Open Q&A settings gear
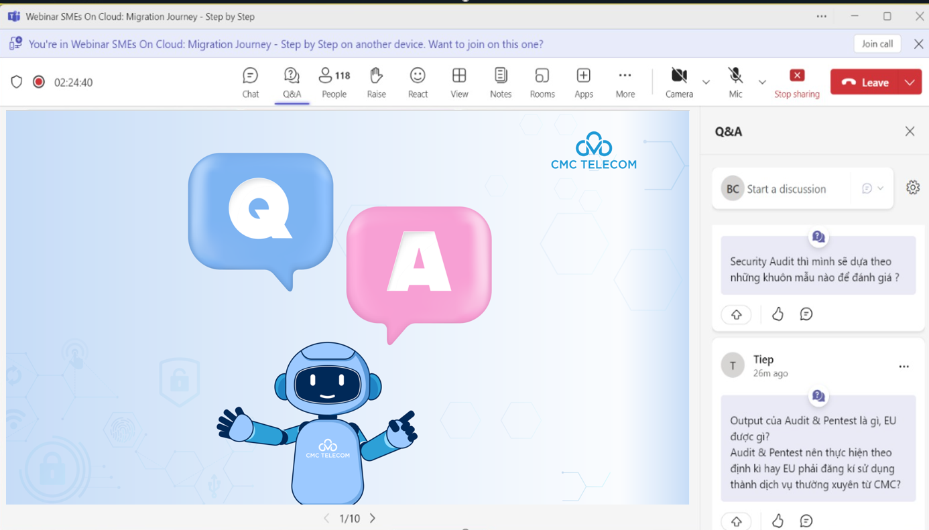 click(912, 188)
